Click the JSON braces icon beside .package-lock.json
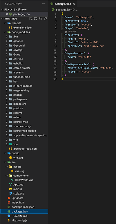 pyautogui.click(x=10, y=149)
